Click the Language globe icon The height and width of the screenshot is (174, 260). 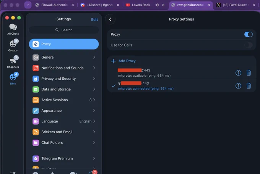36,121
